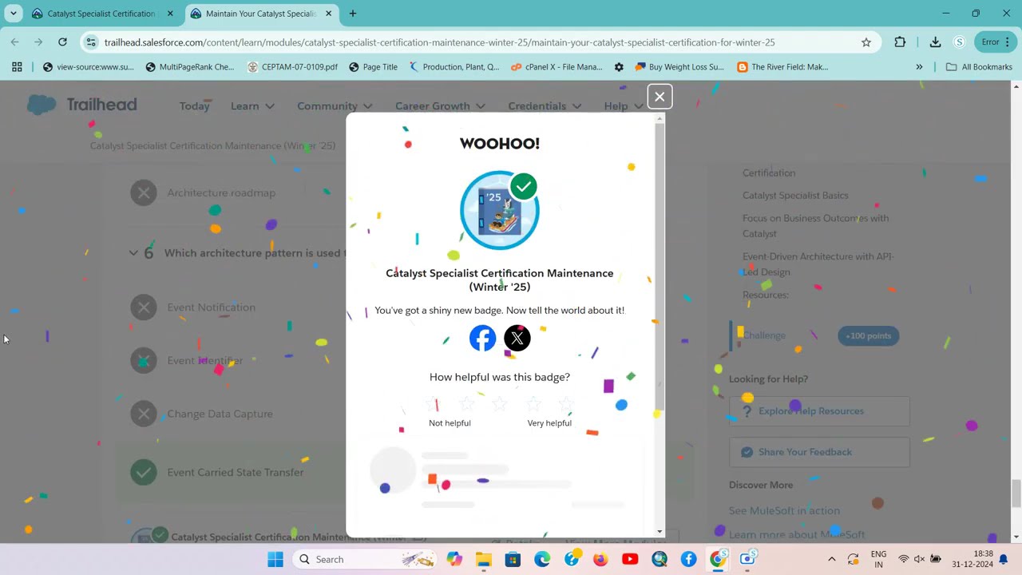Open See MuleSoft in action link

tap(784, 510)
